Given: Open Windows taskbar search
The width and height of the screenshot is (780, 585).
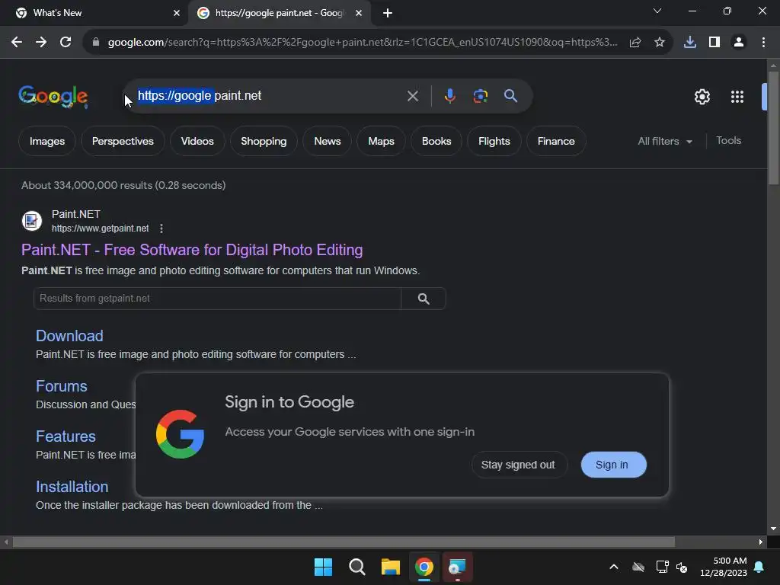Looking at the screenshot, I should tap(357, 567).
